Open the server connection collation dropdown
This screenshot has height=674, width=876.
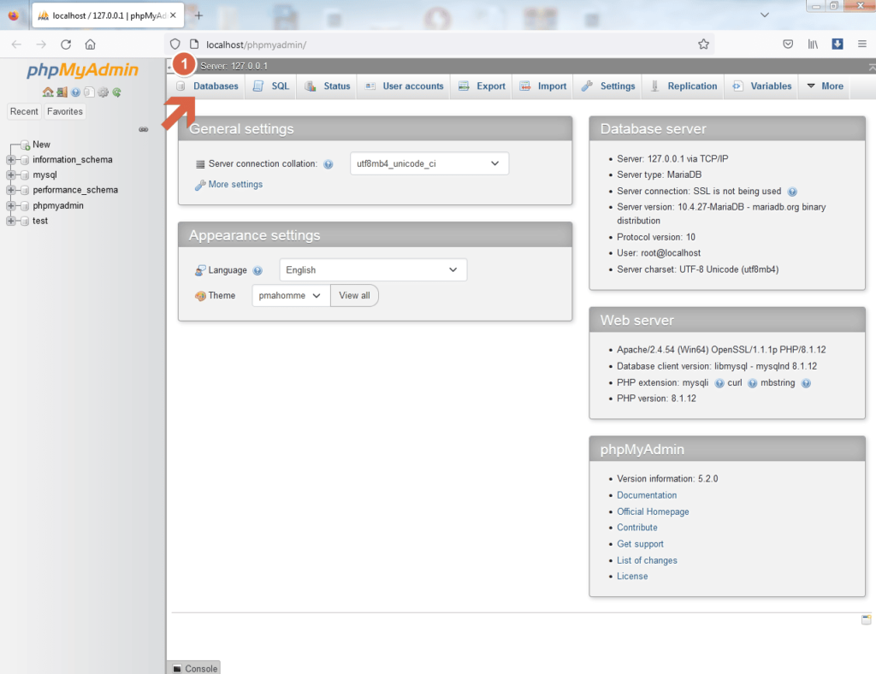(x=429, y=163)
